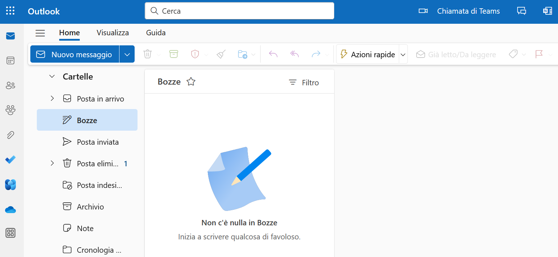Toggle Già letto/Da leggere read status
The height and width of the screenshot is (257, 558).
click(x=456, y=54)
